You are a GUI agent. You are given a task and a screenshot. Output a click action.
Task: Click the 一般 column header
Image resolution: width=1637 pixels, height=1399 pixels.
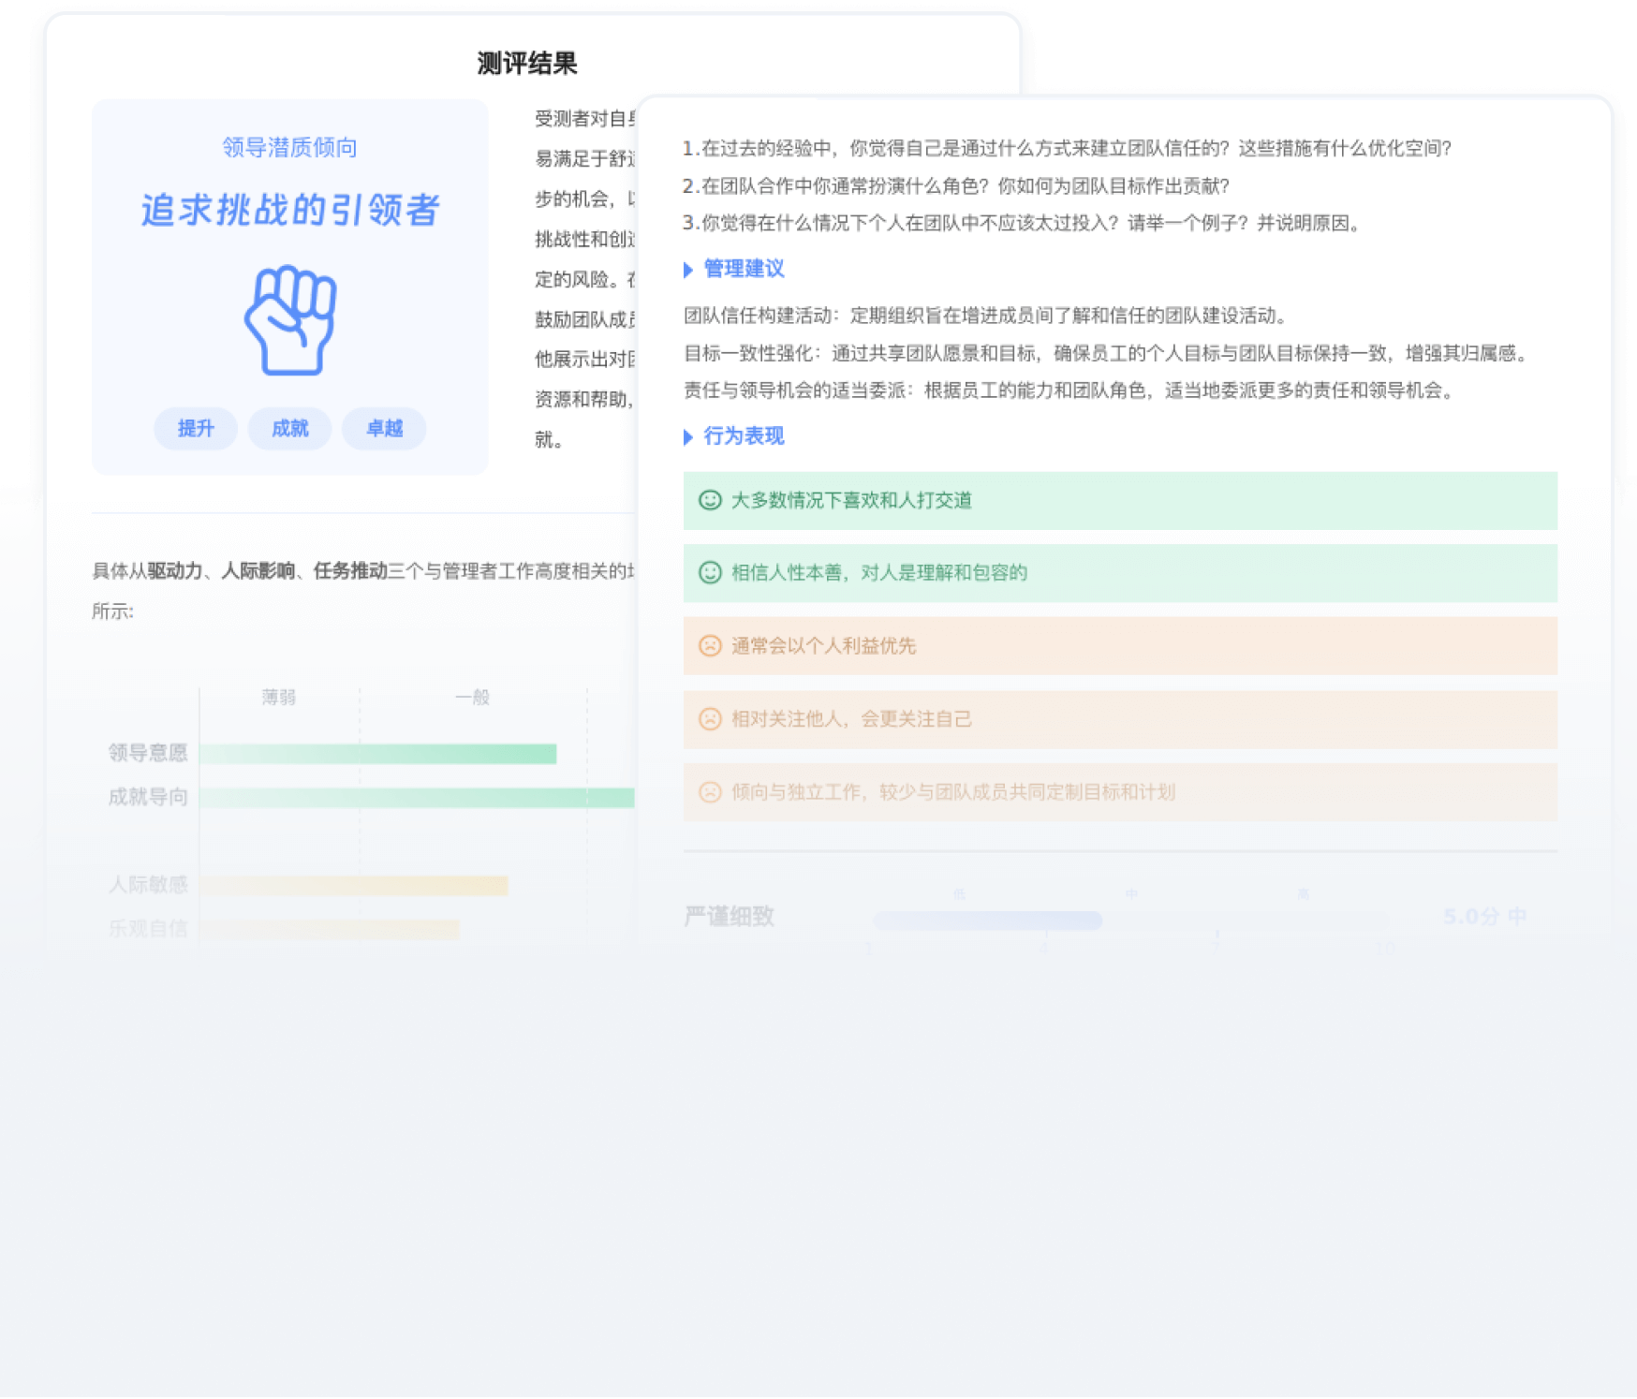[x=473, y=697]
